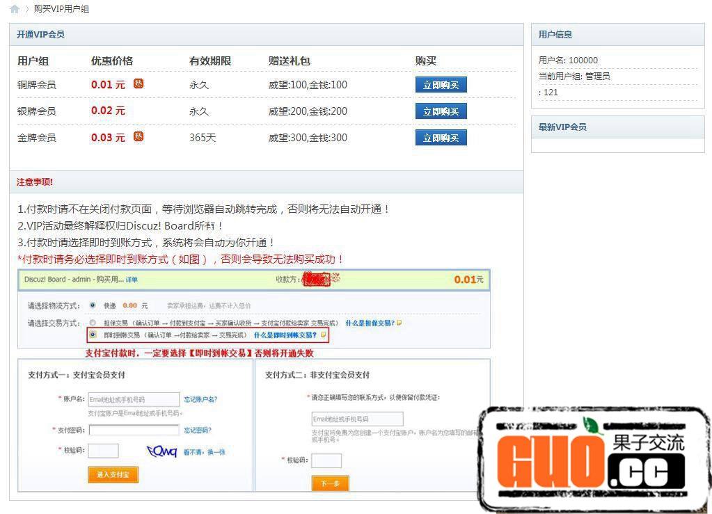The height and width of the screenshot is (514, 712).
Task: Click hot badge next to 0.03 元 in gold row
Action: click(x=139, y=136)
